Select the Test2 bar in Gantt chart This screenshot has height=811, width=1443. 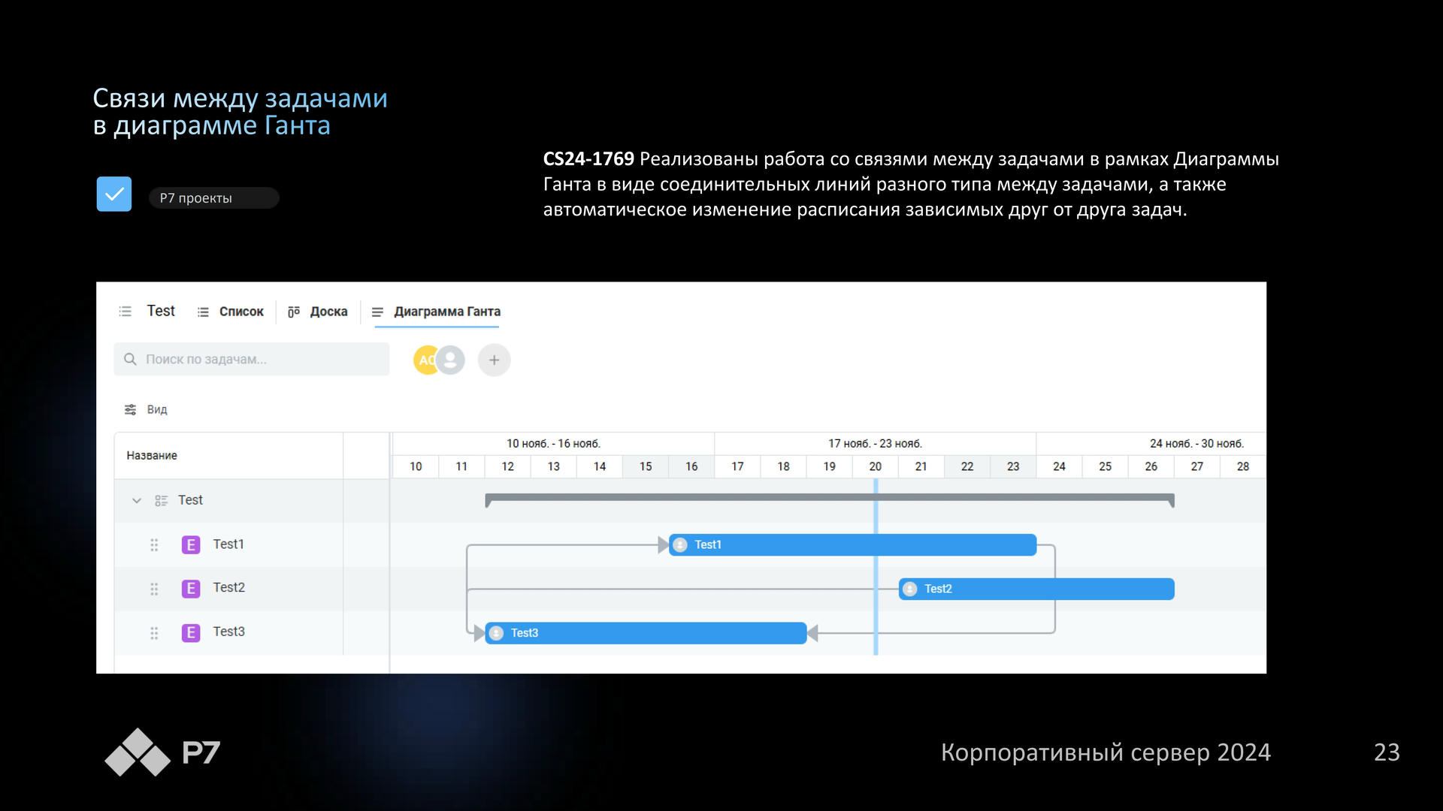[1036, 589]
